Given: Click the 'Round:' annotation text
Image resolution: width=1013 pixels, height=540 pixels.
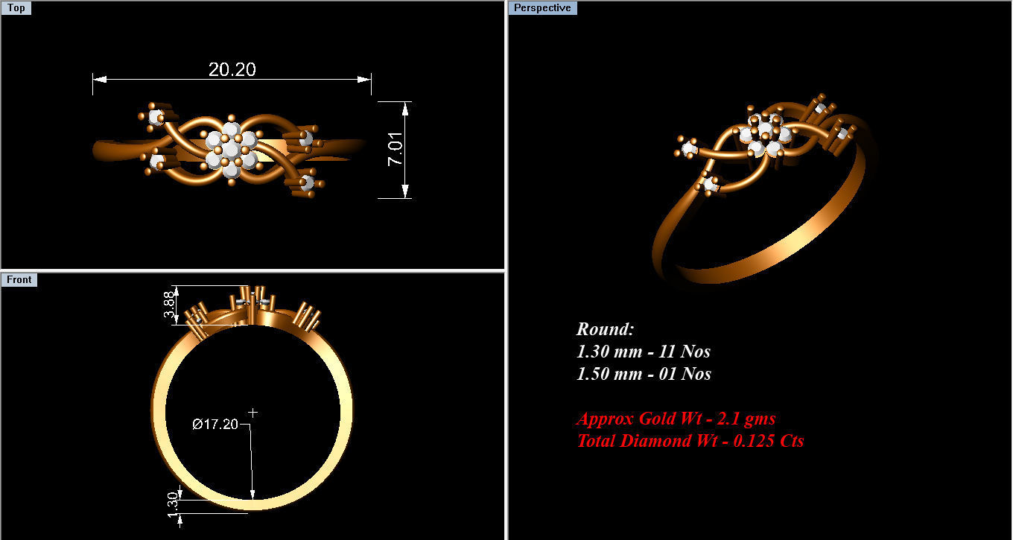Looking at the screenshot, I should 605,329.
